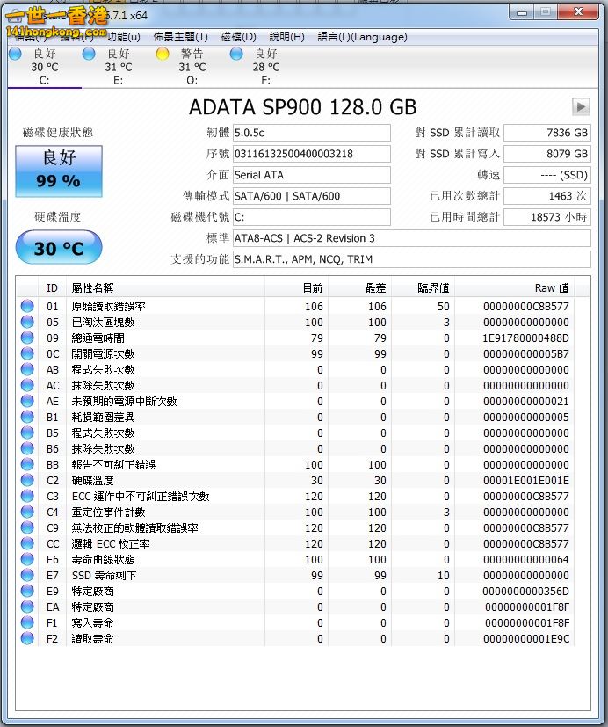Click status icon of attribute B1
The image size is (608, 727).
click(27, 417)
